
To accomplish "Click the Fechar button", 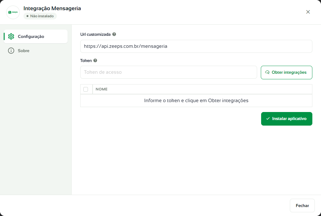I will (x=302, y=206).
